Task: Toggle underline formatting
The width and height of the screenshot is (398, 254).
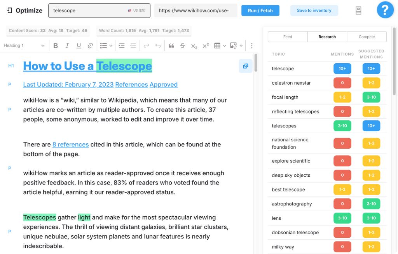Action: (79, 46)
